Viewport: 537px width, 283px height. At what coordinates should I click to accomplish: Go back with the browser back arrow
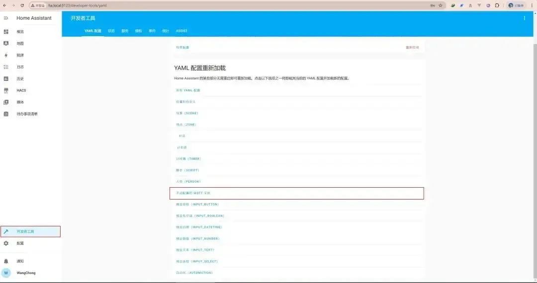[4, 5]
